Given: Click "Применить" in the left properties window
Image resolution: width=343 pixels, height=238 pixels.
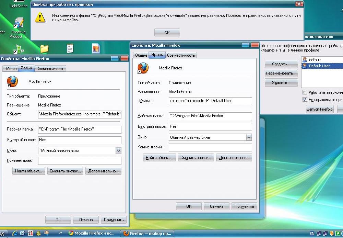Looking at the screenshot, I should click(x=114, y=219).
